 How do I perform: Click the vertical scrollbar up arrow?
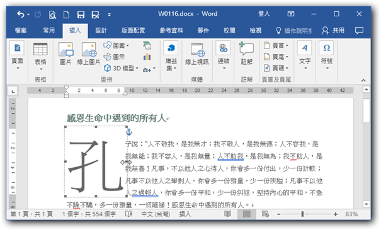(x=366, y=90)
